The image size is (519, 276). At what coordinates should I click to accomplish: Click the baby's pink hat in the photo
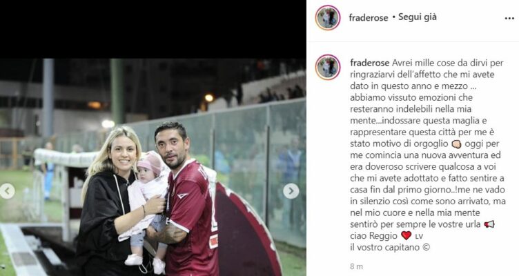150,163
